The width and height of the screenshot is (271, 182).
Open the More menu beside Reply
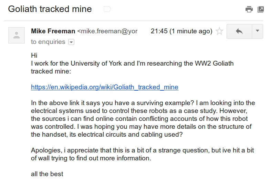pos(258,32)
